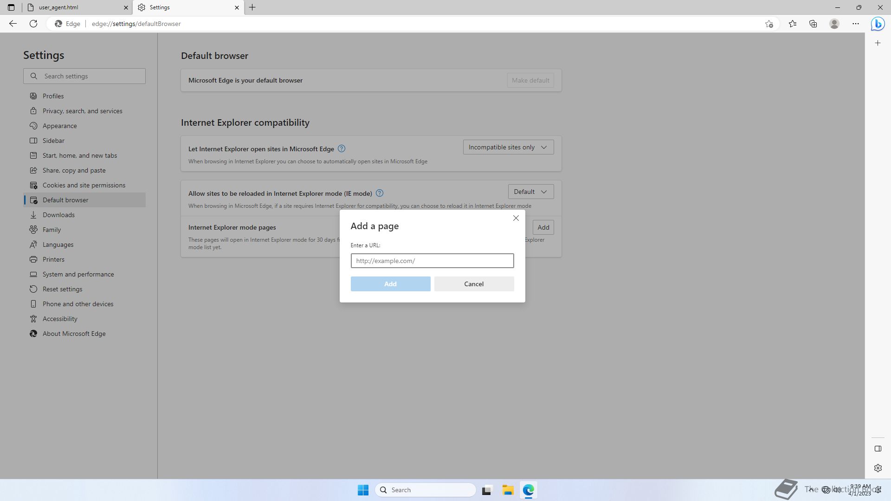
Task: Click the taskbar Search box
Action: [425, 490]
